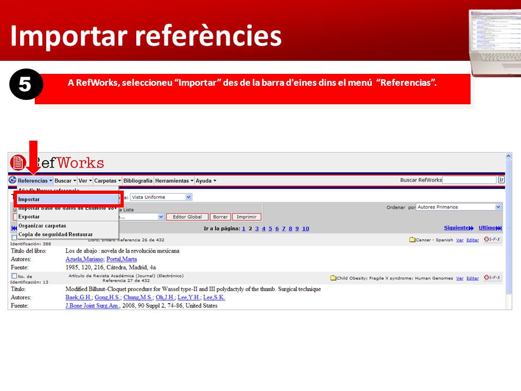521x391 pixels.
Task: Click Ver link for Child Obesity reference
Action: 460,278
